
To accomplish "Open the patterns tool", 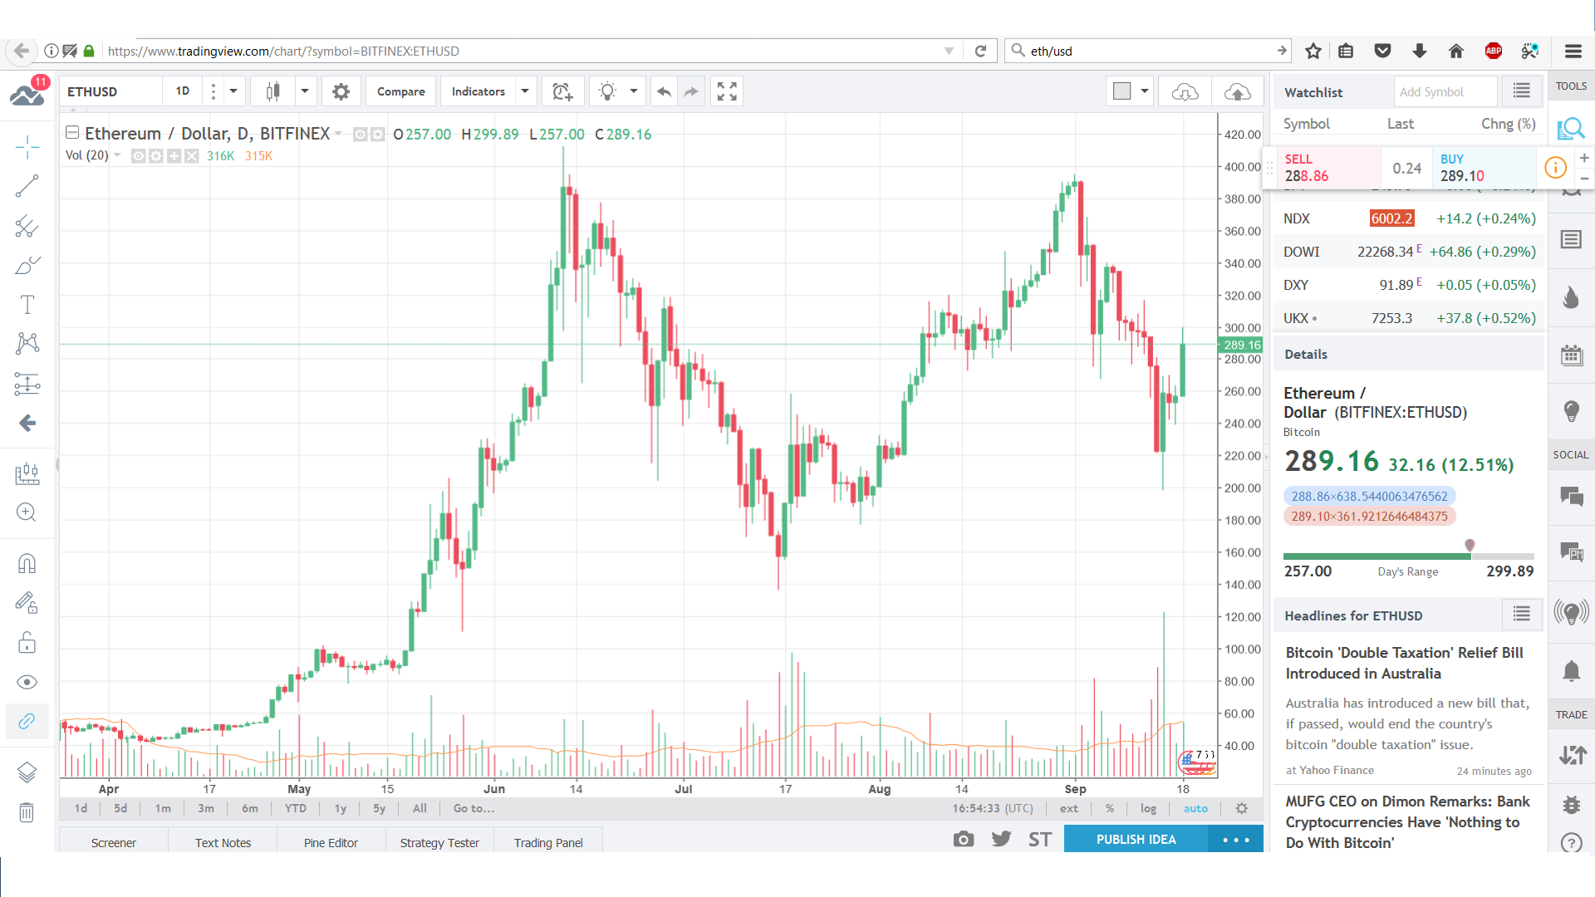I will (27, 344).
